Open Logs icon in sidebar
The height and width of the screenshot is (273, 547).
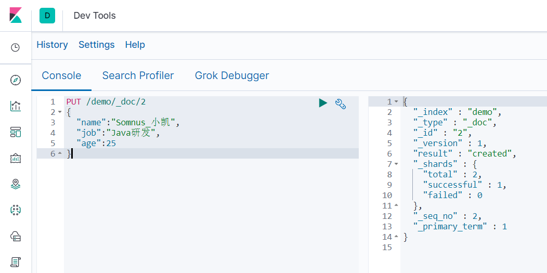(16, 262)
